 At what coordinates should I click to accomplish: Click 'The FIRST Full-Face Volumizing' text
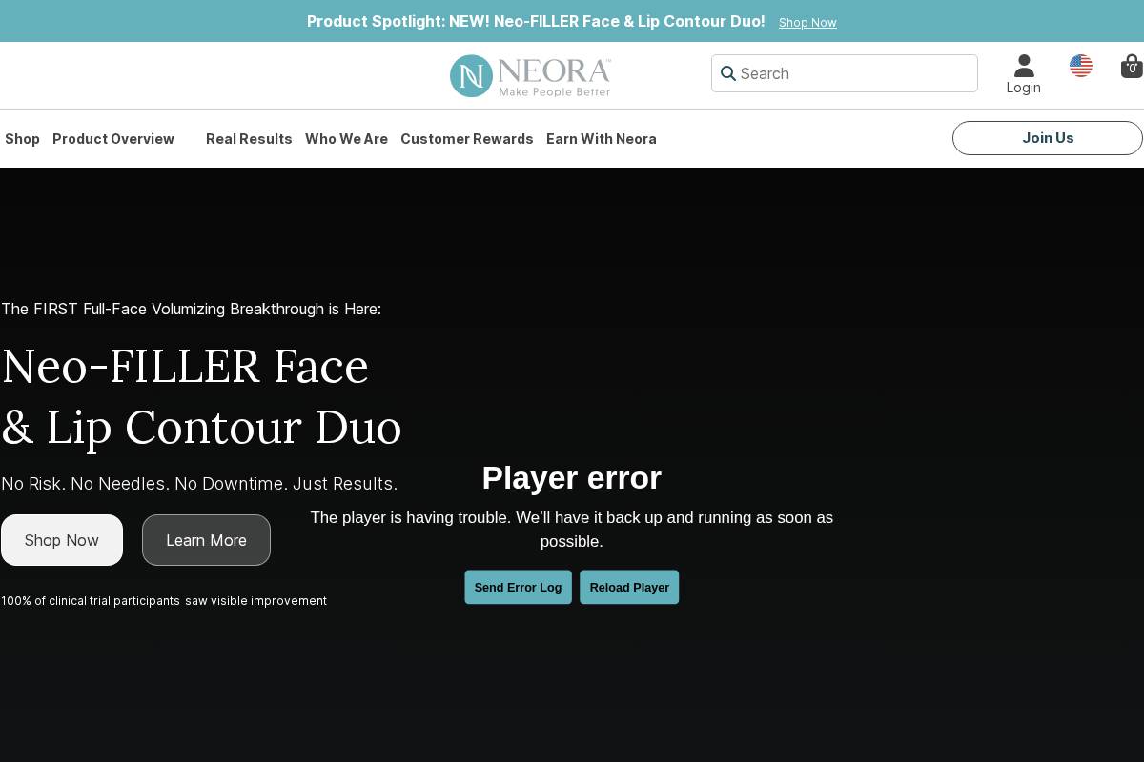pyautogui.click(x=191, y=310)
